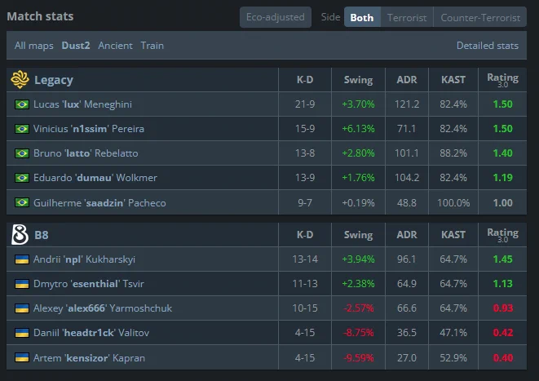The height and width of the screenshot is (381, 539).
Task: Click Brazil flag beside latto
Action: (x=22, y=153)
